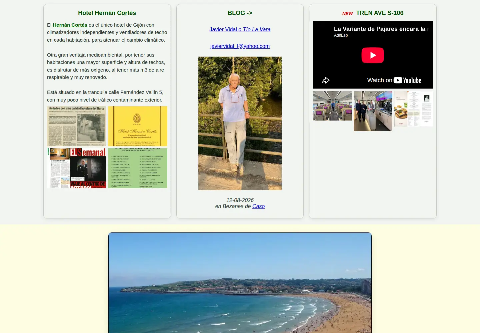Open the green restaurant list thumbnail
This screenshot has width=480, height=333.
coord(138,168)
